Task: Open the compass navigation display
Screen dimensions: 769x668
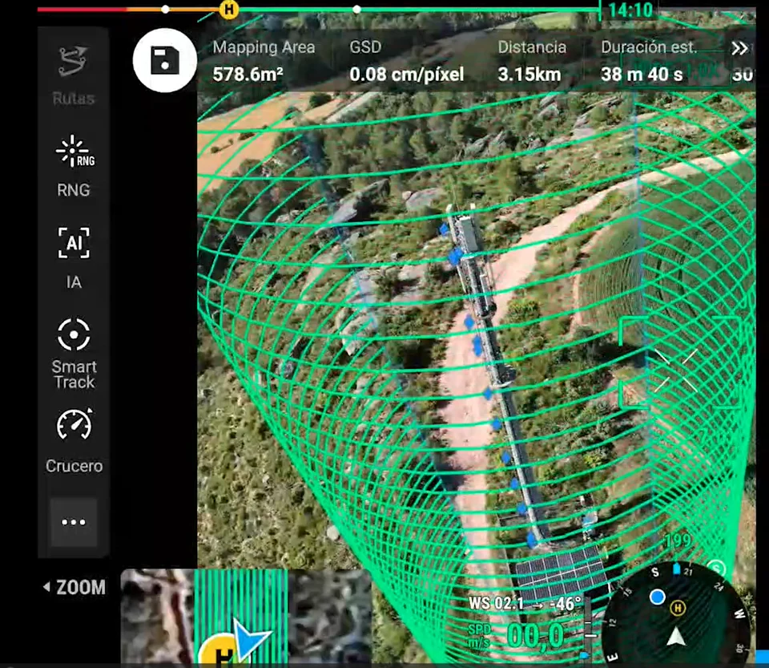Action: click(676, 616)
